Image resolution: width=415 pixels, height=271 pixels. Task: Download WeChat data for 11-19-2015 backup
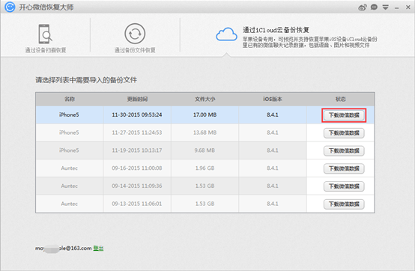[x=344, y=150]
